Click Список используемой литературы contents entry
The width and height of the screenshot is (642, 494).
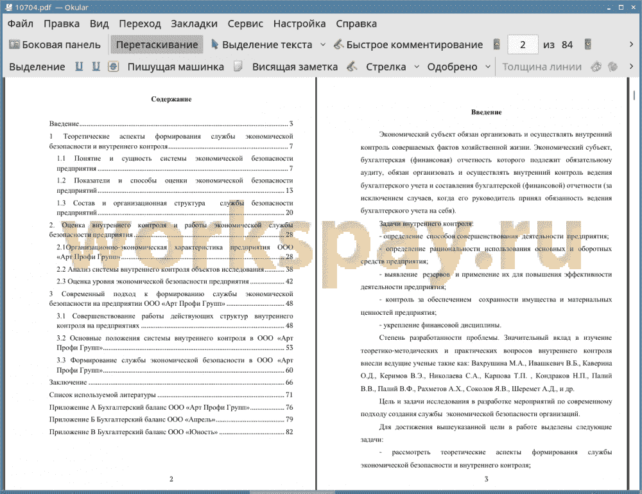[171, 395]
